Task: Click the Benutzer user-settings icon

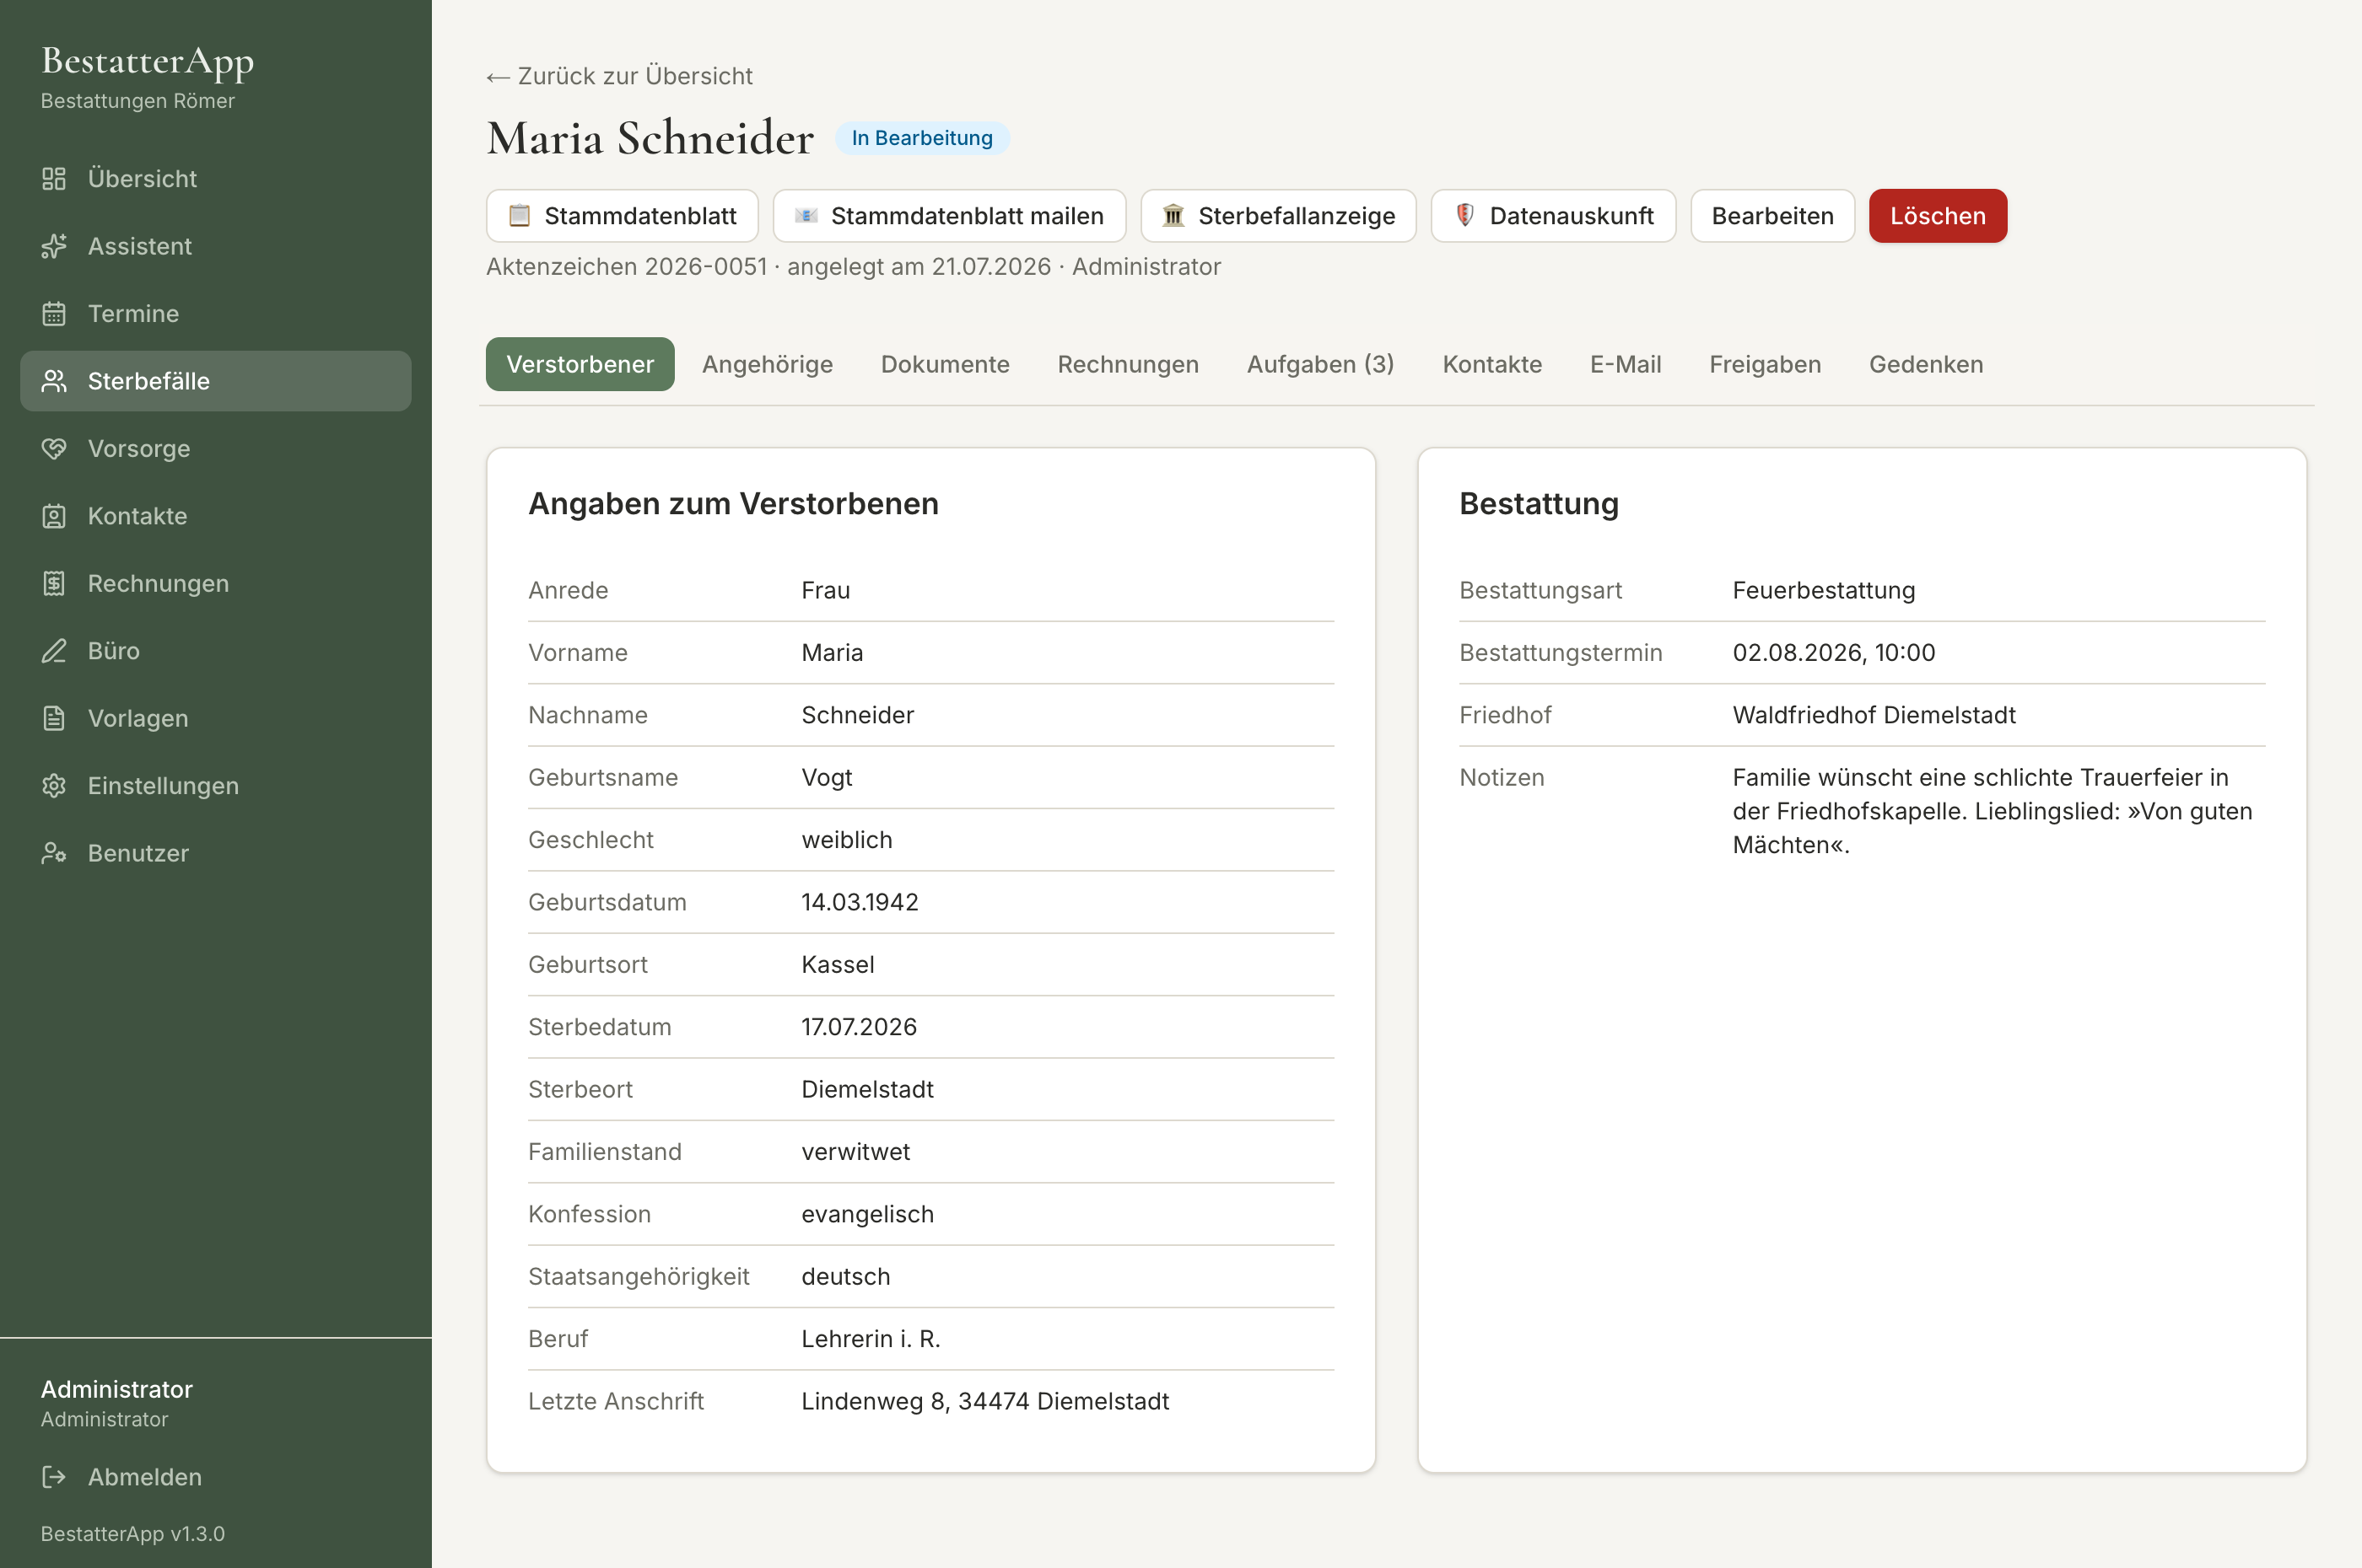Action: pyautogui.click(x=54, y=853)
